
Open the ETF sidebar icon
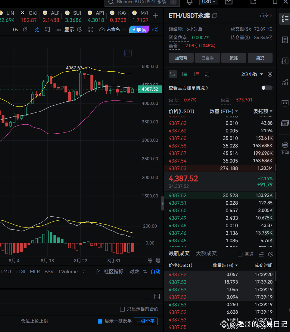[x=285, y=123]
